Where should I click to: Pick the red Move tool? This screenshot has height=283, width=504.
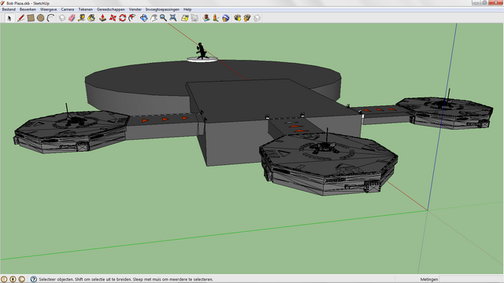[113, 18]
